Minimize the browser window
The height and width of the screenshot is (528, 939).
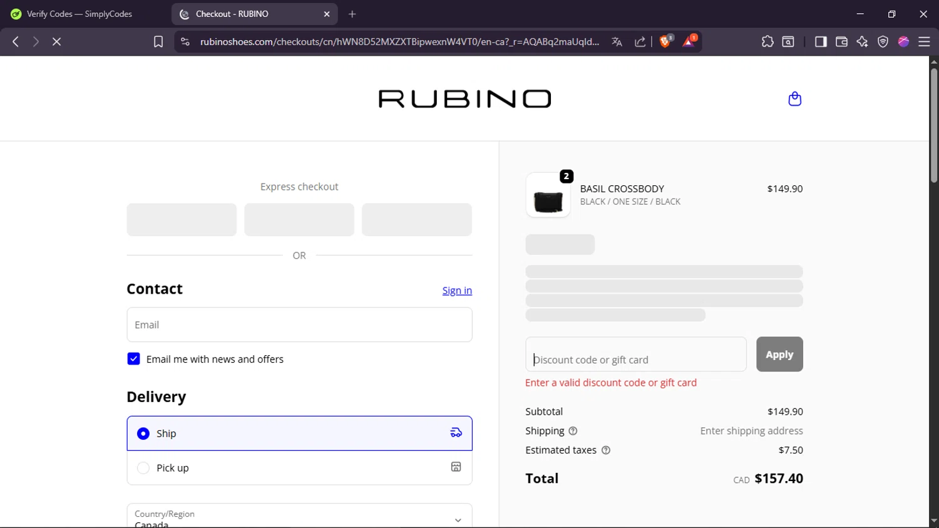(860, 14)
